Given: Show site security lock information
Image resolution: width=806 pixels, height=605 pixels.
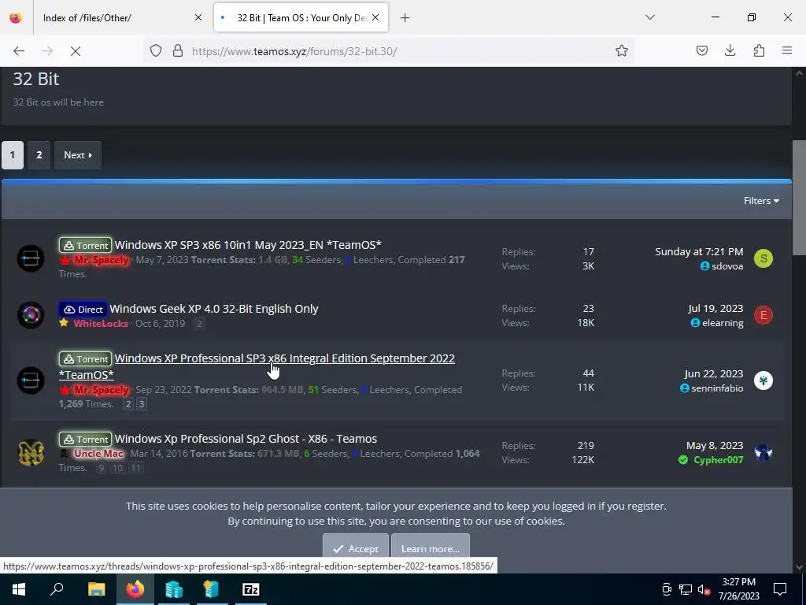Looking at the screenshot, I should (178, 50).
